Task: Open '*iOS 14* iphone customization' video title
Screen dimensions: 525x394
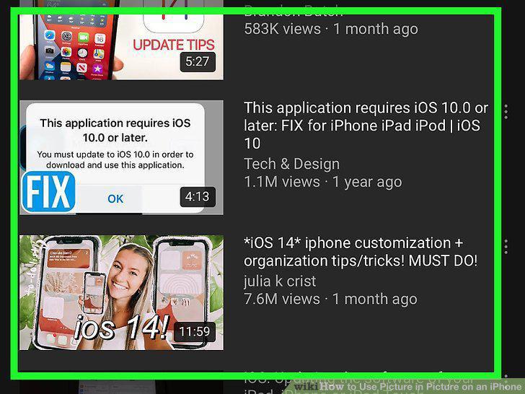Action: point(361,252)
